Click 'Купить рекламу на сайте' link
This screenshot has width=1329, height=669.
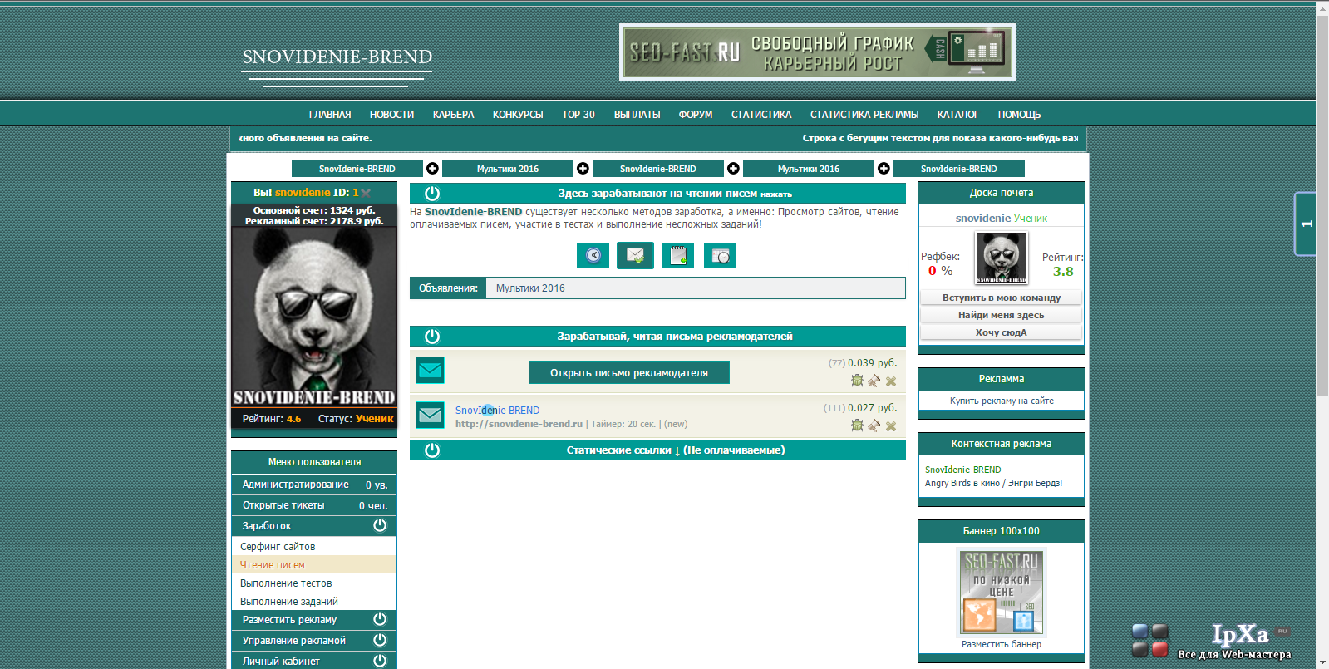pos(1002,401)
